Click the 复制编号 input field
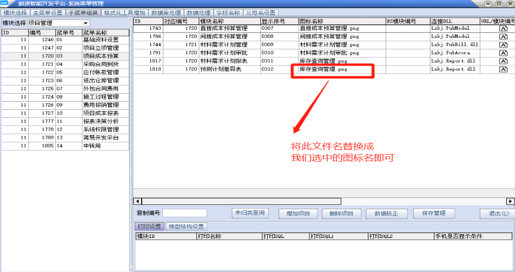Screen dimensions: 515x272 tap(184, 213)
